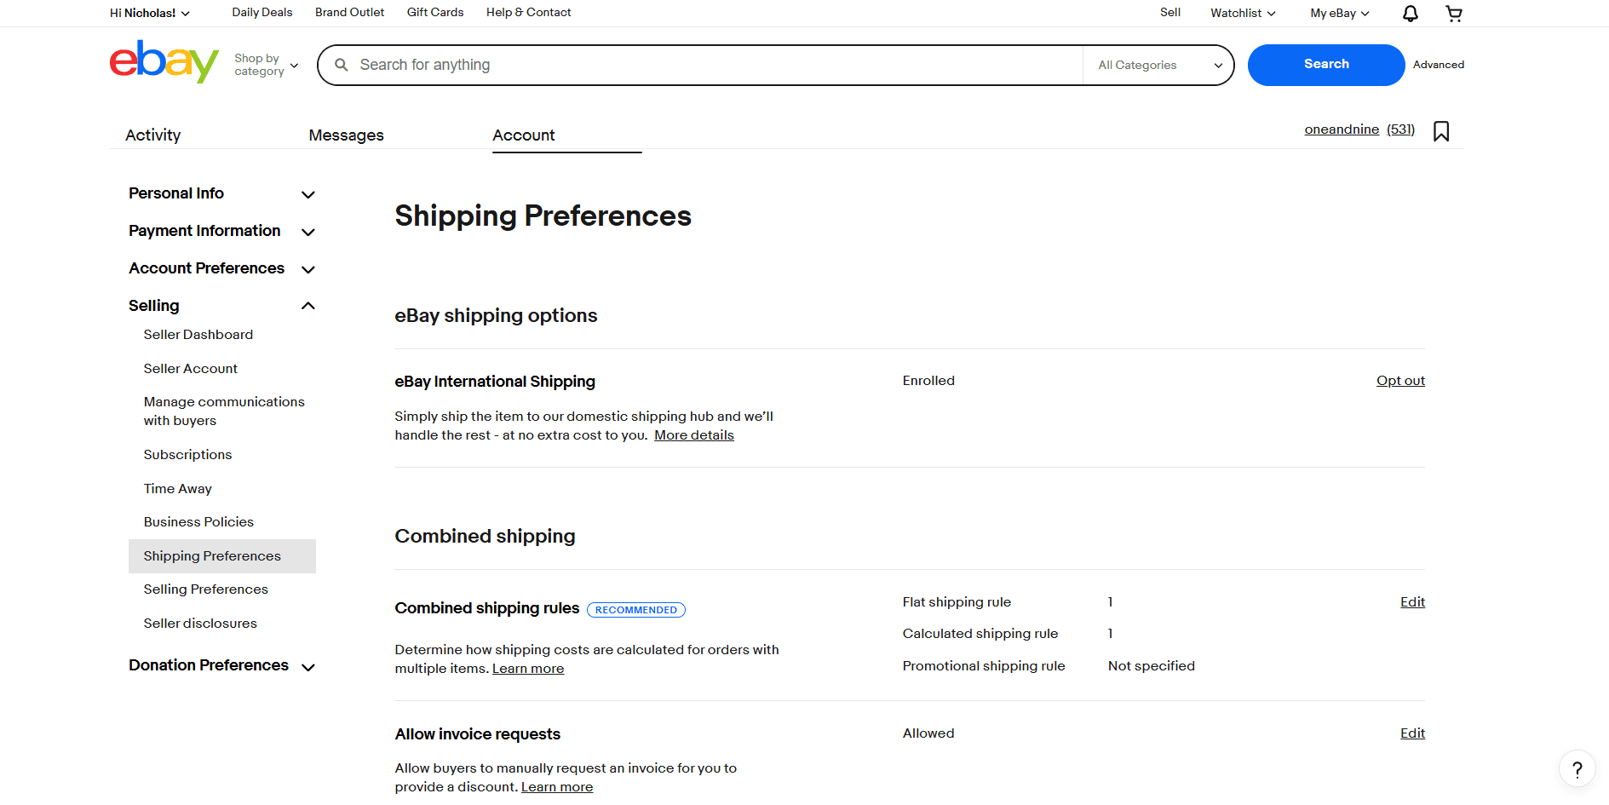1609x805 pixels.
Task: Open the Watchlist dropdown
Action: tap(1241, 13)
